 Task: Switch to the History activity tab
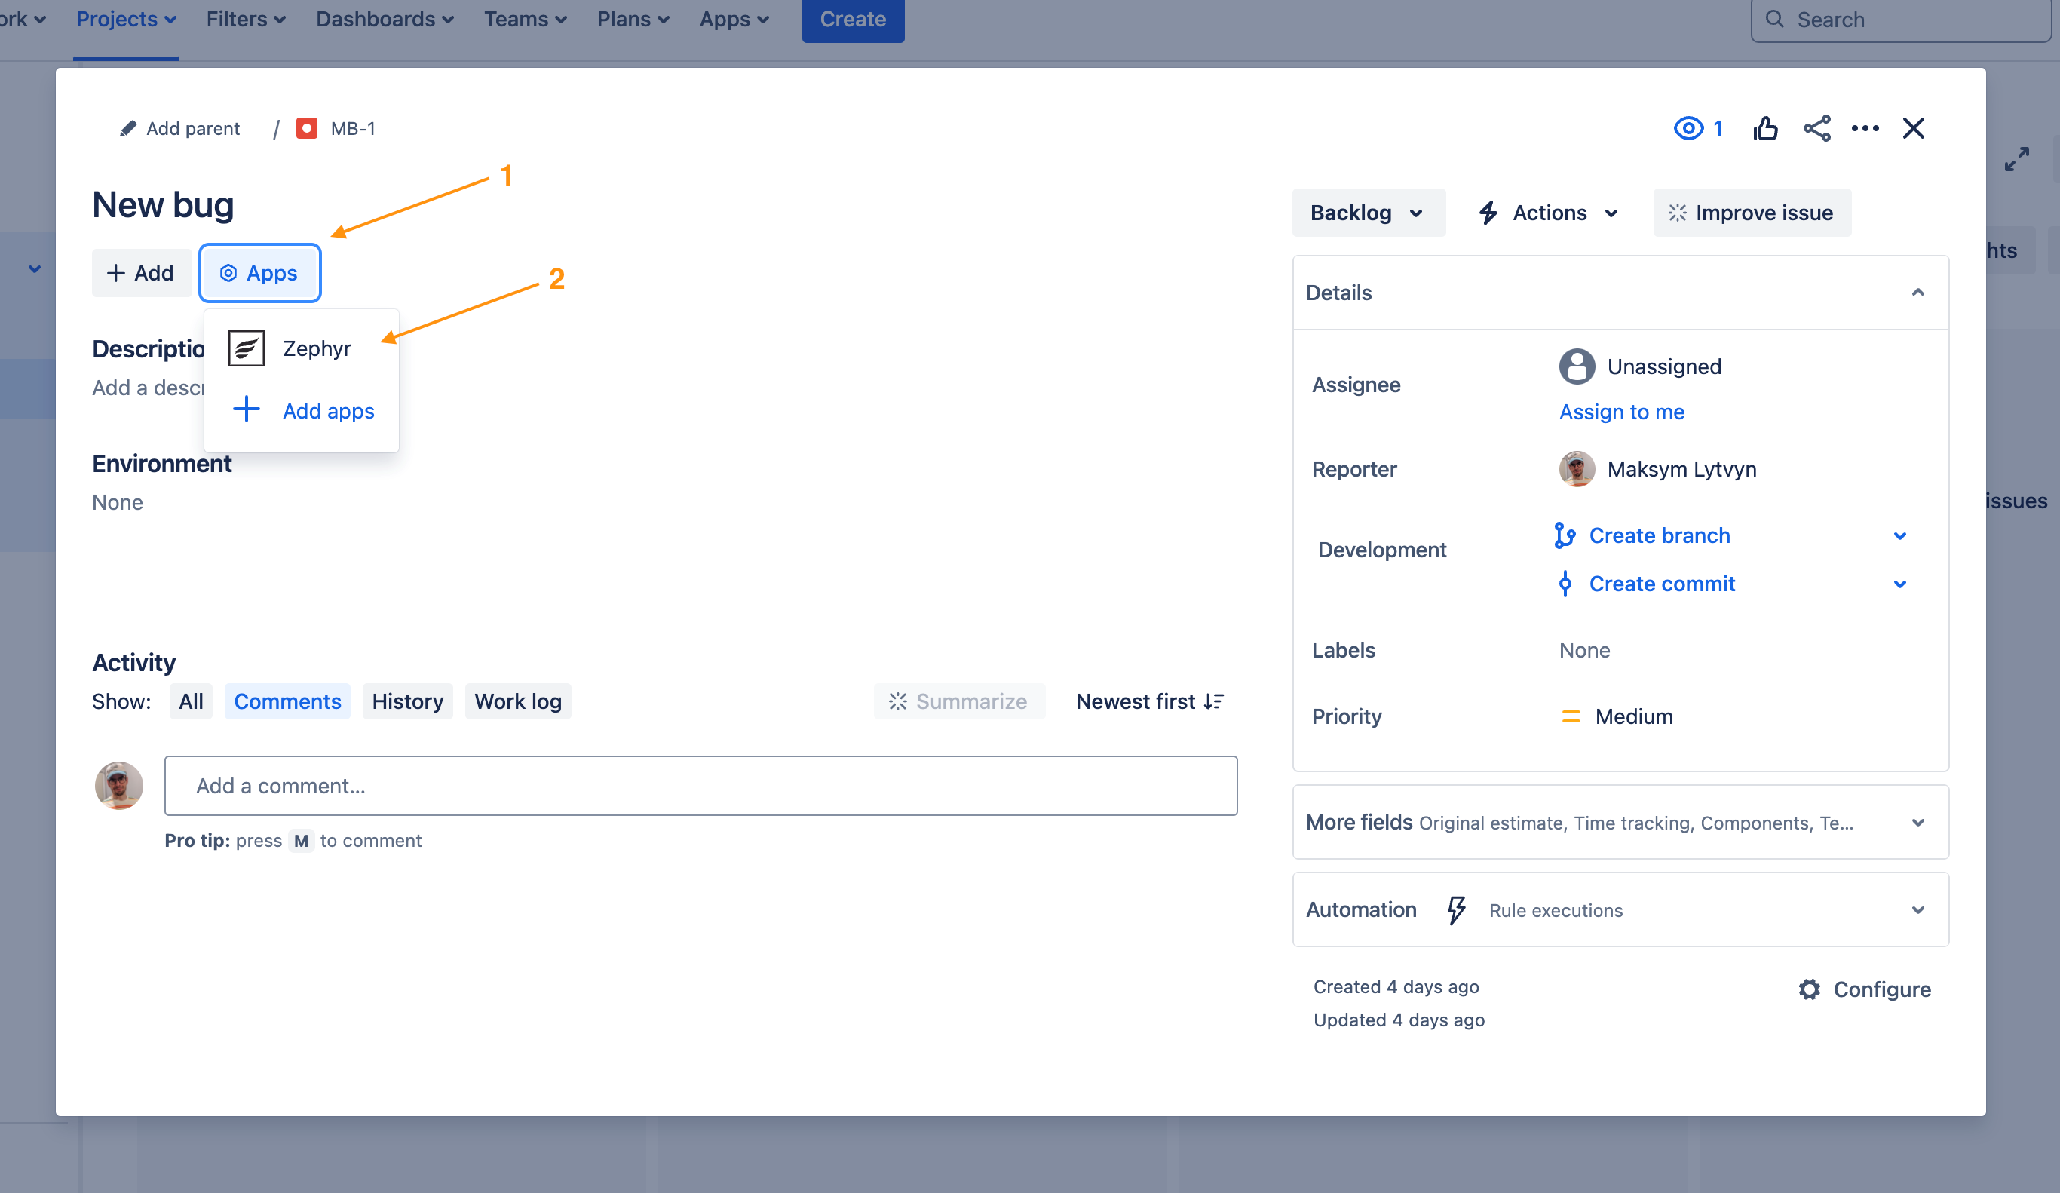(x=407, y=701)
